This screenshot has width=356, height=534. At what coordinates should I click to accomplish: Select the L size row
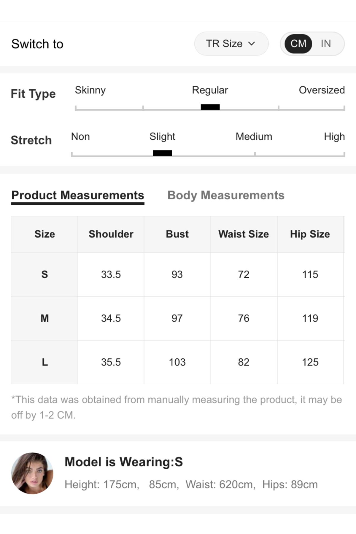click(x=178, y=362)
